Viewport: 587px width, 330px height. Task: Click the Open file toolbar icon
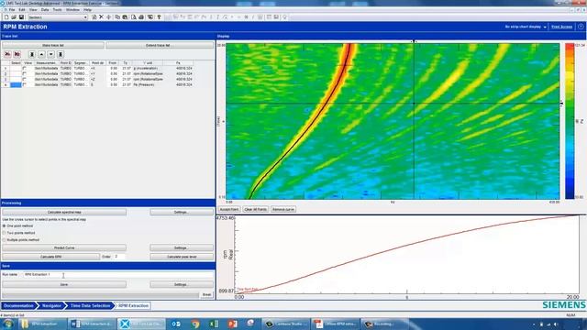pos(14,17)
